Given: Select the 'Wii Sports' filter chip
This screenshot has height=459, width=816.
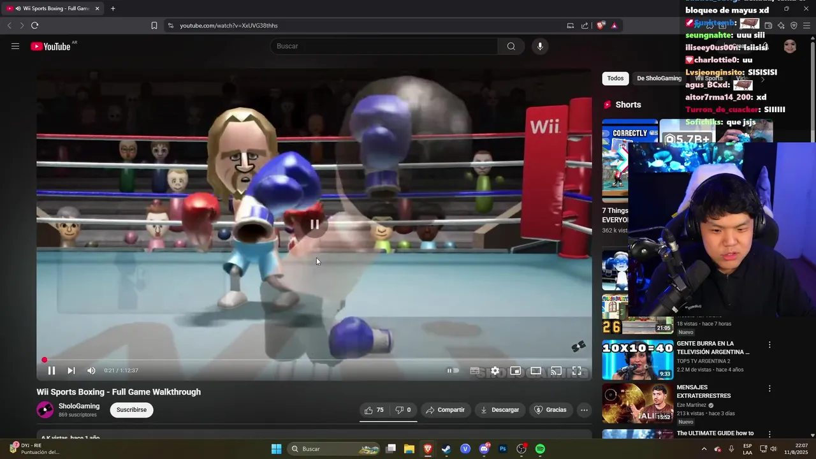Looking at the screenshot, I should 709,78.
